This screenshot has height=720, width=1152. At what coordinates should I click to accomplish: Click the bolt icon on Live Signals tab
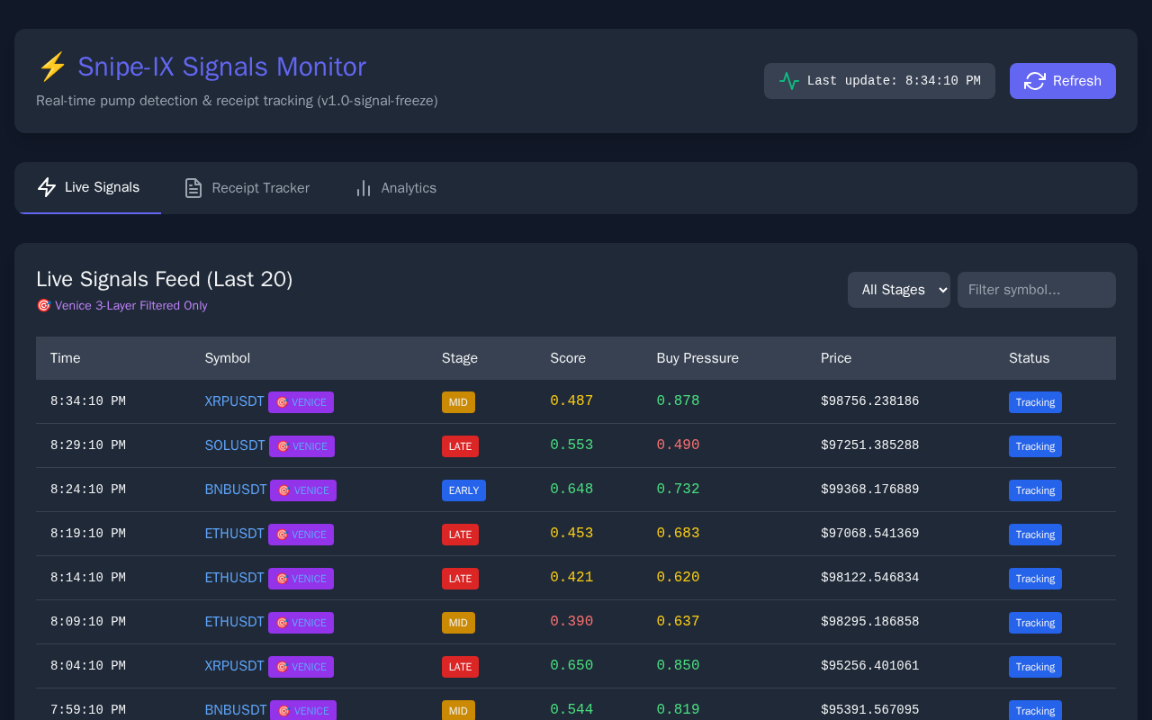(47, 187)
